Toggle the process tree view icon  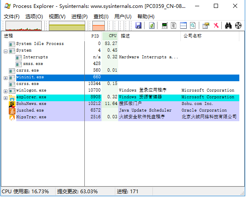(x=173, y=25)
